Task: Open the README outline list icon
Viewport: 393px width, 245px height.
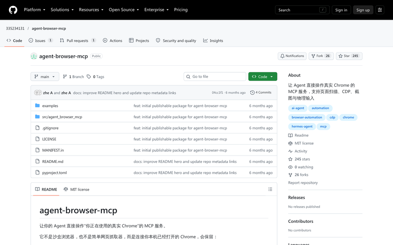Action: tap(270, 189)
